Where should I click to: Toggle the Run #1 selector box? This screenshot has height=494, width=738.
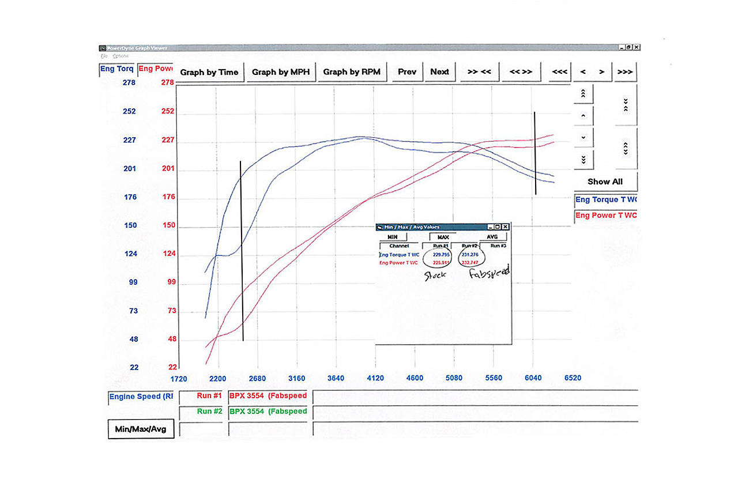[201, 397]
